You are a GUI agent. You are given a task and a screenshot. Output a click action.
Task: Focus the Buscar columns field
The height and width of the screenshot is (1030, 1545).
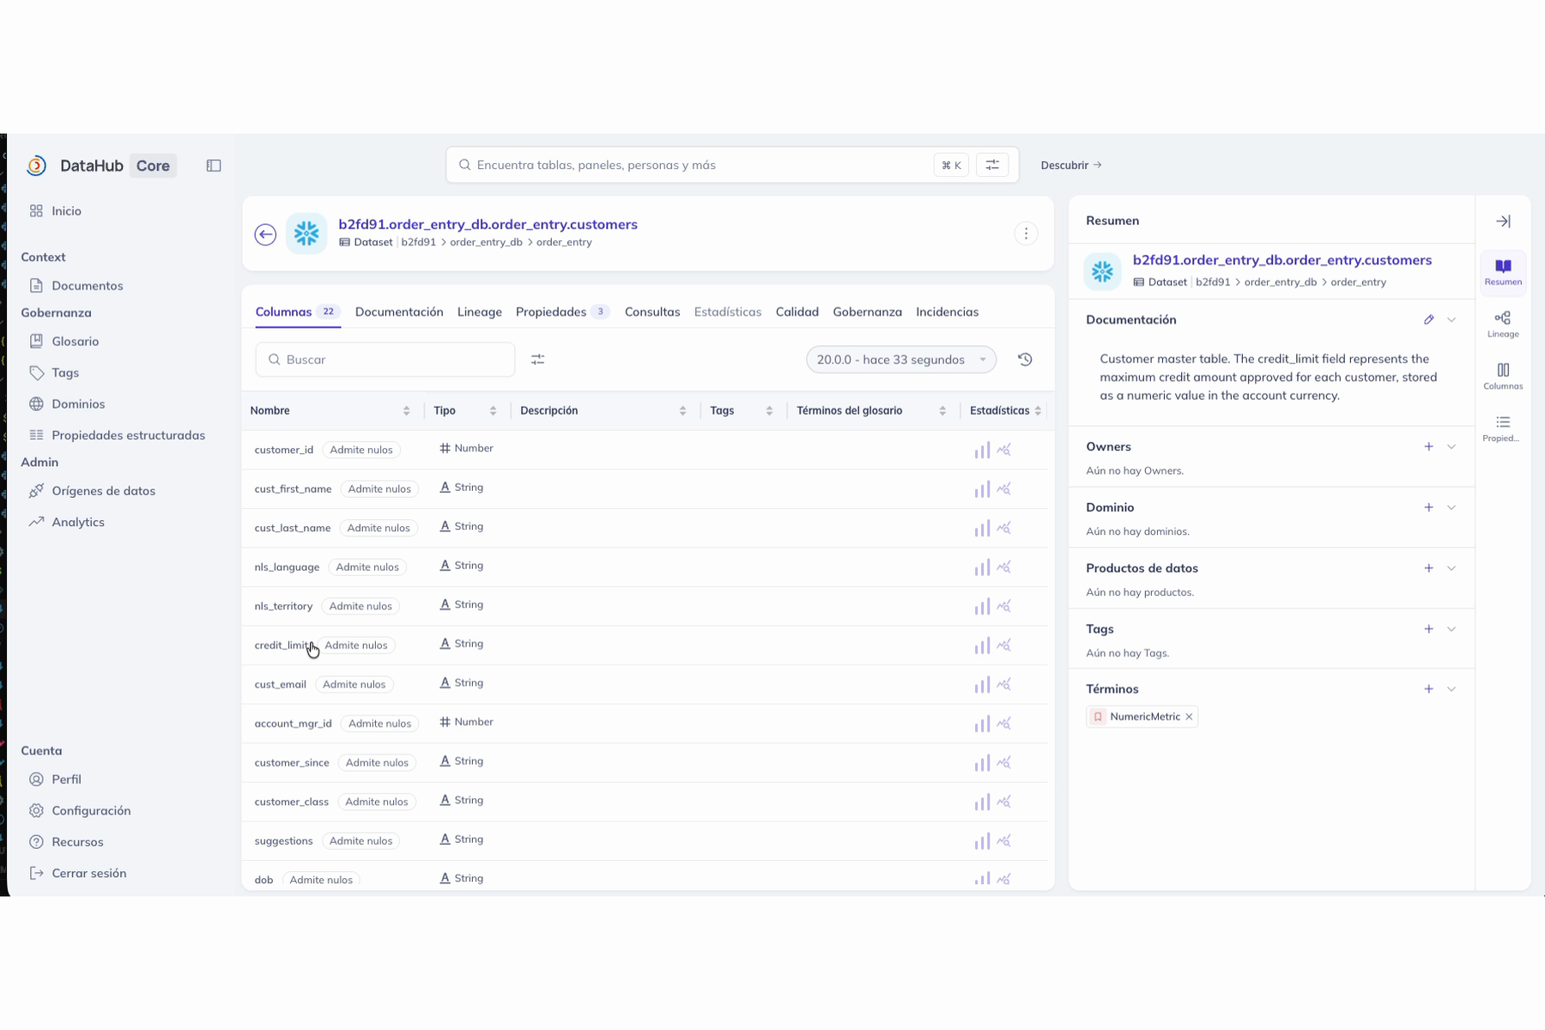pos(385,360)
